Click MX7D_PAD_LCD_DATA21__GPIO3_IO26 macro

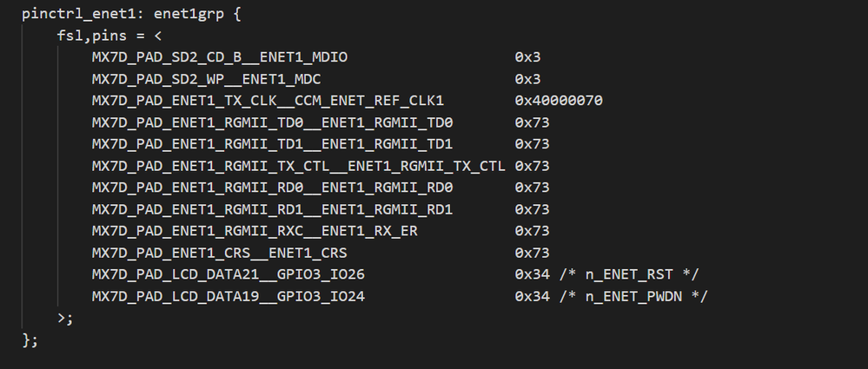click(x=229, y=274)
